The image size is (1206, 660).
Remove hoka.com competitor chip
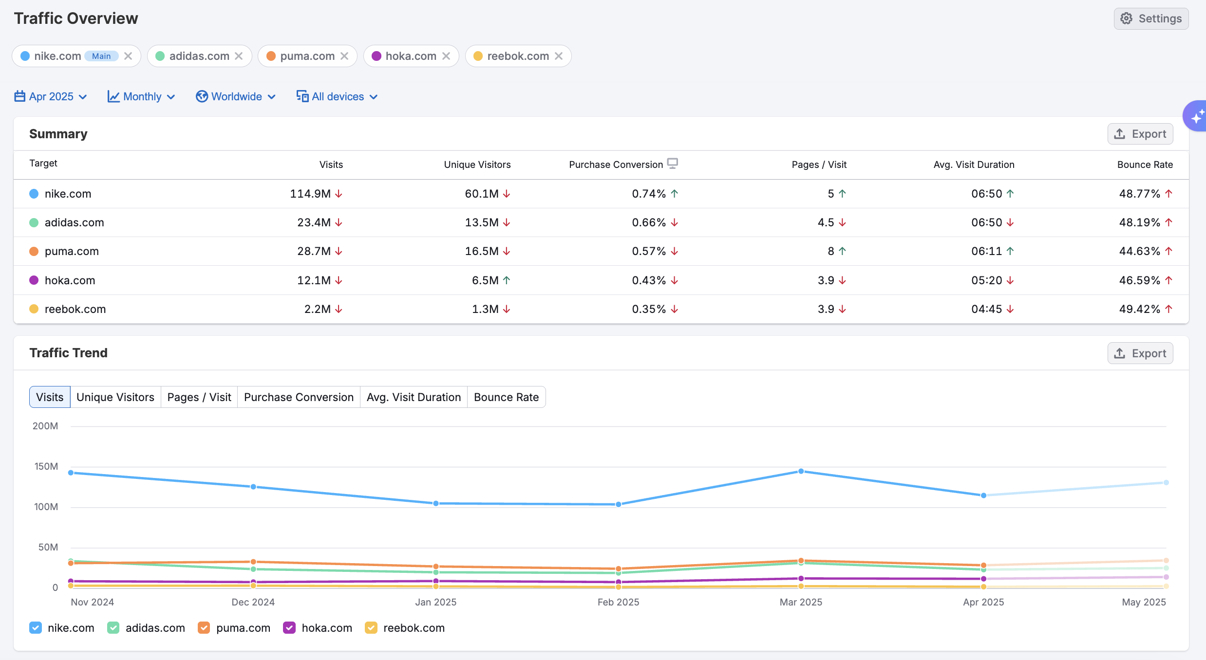(x=446, y=56)
